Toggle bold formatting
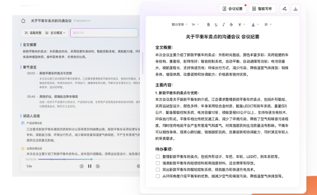317x195 pixels. [x=209, y=24]
